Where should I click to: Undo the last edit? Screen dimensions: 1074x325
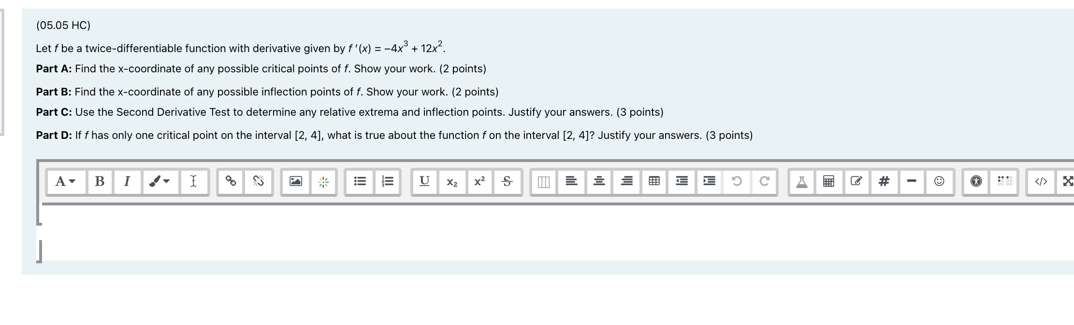(x=737, y=182)
